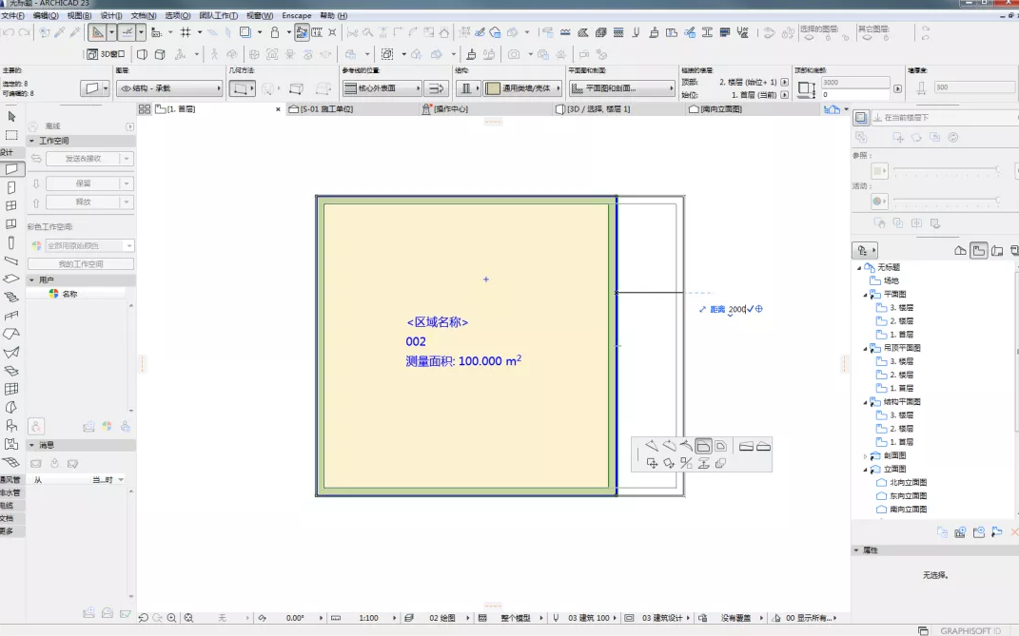This screenshot has height=636, width=1019.
Task: Collapse the 消息 section
Action: click(x=31, y=445)
